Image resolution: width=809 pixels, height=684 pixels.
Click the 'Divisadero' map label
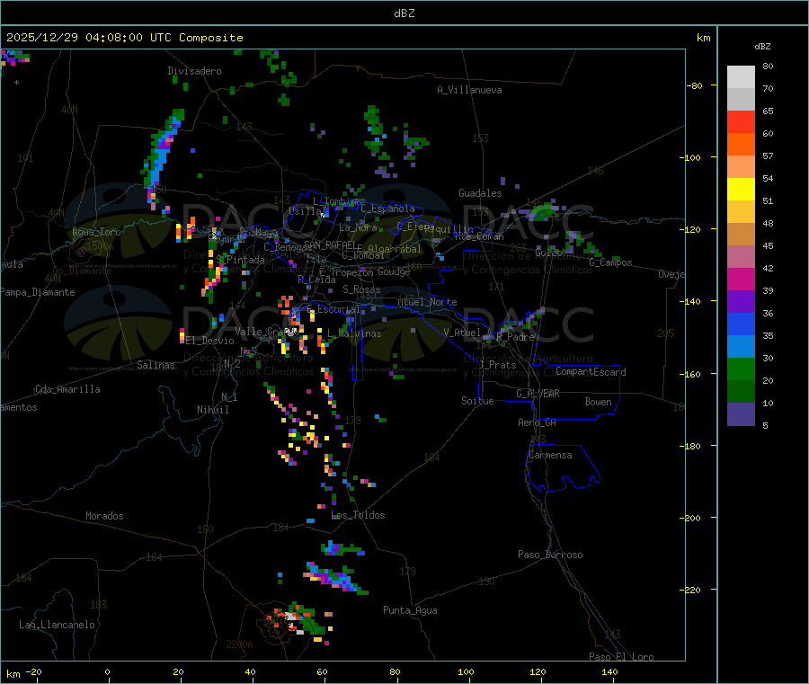click(x=194, y=71)
